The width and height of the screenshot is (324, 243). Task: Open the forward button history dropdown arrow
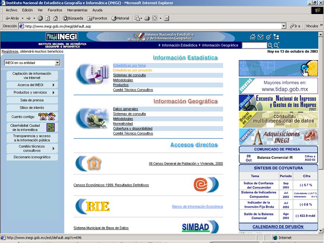click(x=34, y=18)
